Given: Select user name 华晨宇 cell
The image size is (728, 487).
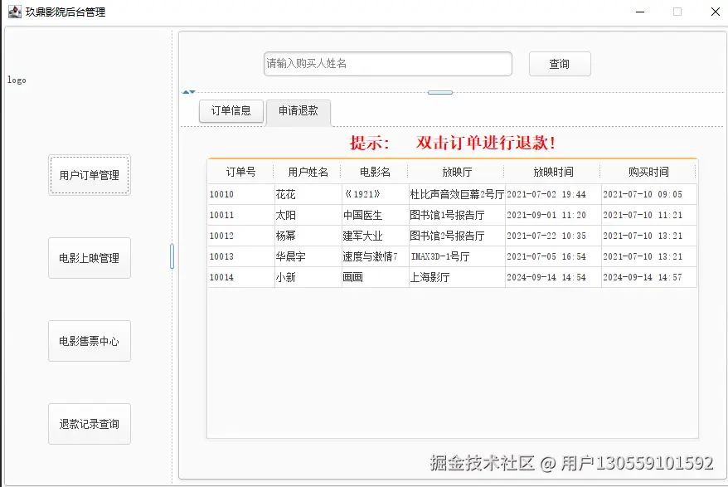Looking at the screenshot, I should 308,256.
